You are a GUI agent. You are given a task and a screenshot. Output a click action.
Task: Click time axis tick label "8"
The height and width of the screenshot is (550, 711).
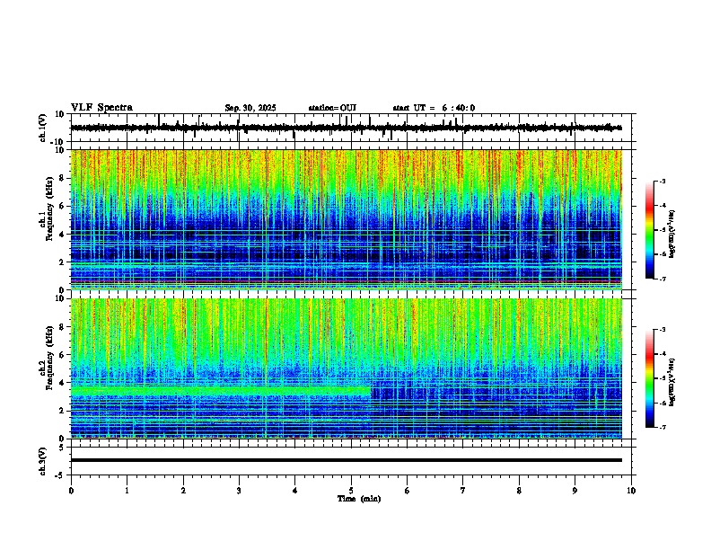[x=519, y=491]
